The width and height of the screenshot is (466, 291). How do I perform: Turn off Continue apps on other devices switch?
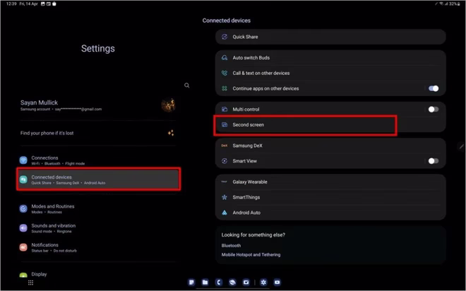(x=434, y=88)
